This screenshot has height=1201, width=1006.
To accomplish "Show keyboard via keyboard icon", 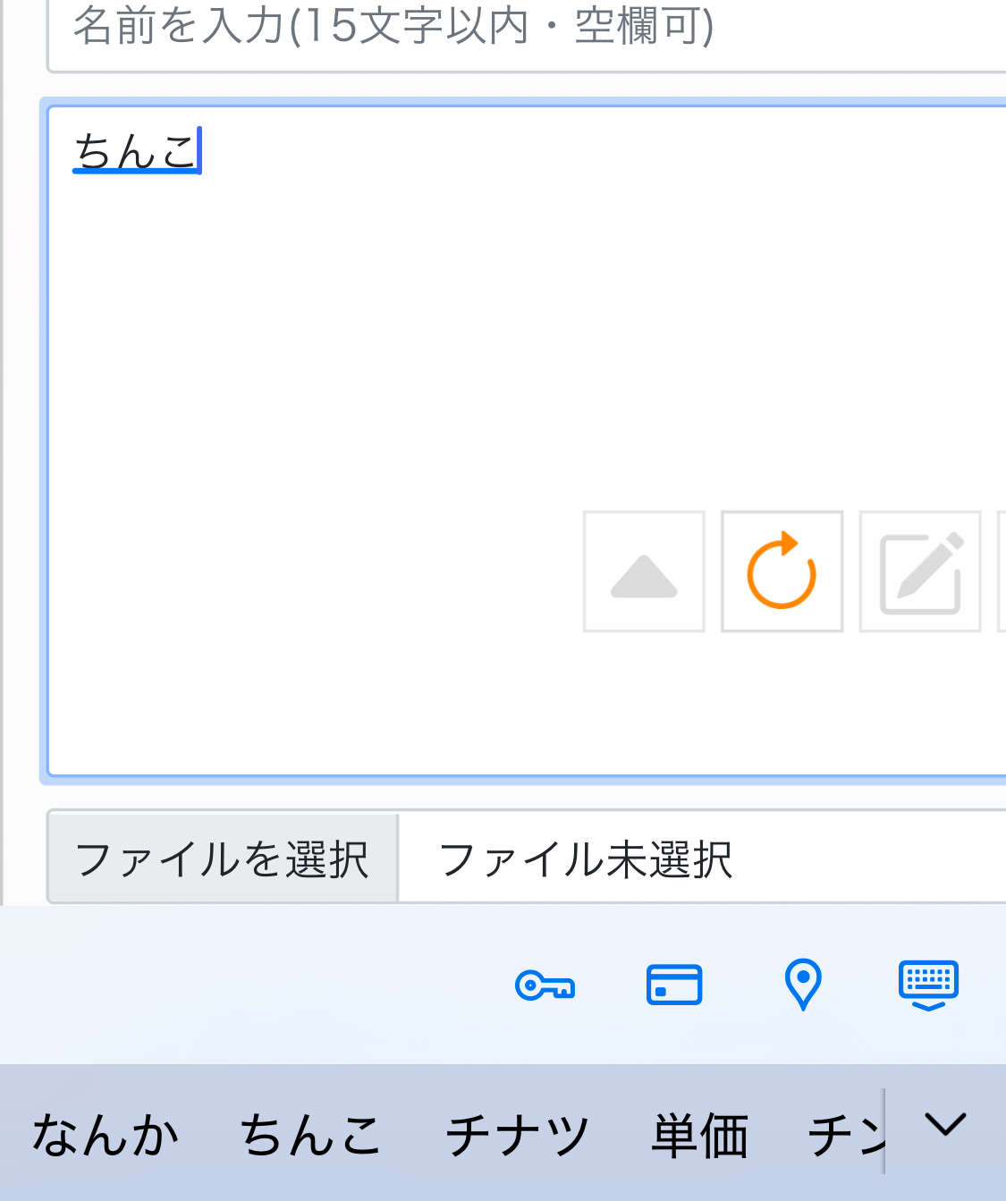I will tap(928, 985).
